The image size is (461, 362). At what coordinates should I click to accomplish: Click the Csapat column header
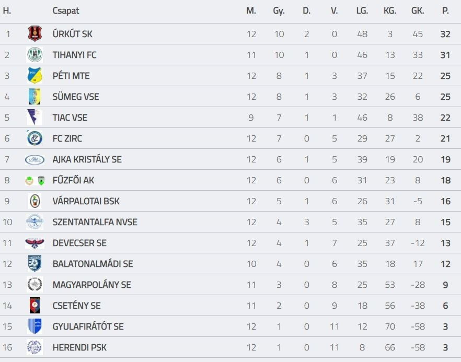click(66, 10)
